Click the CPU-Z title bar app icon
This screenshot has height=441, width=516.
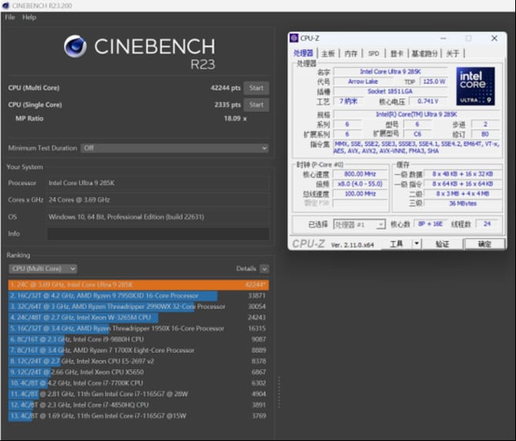click(x=294, y=38)
